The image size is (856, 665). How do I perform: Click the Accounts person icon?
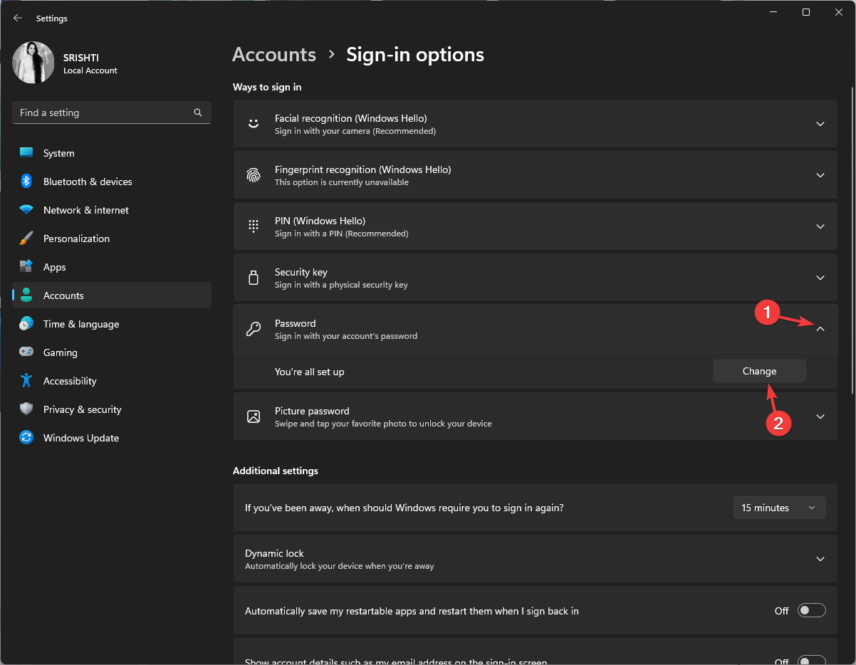(x=26, y=295)
